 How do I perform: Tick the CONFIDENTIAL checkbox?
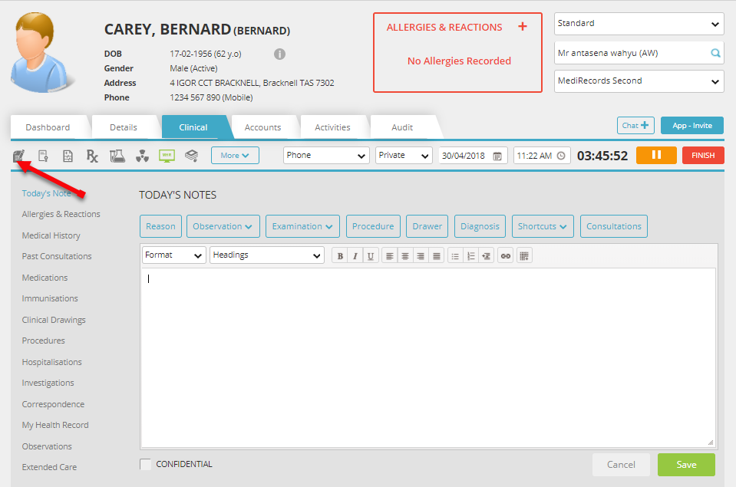click(146, 465)
